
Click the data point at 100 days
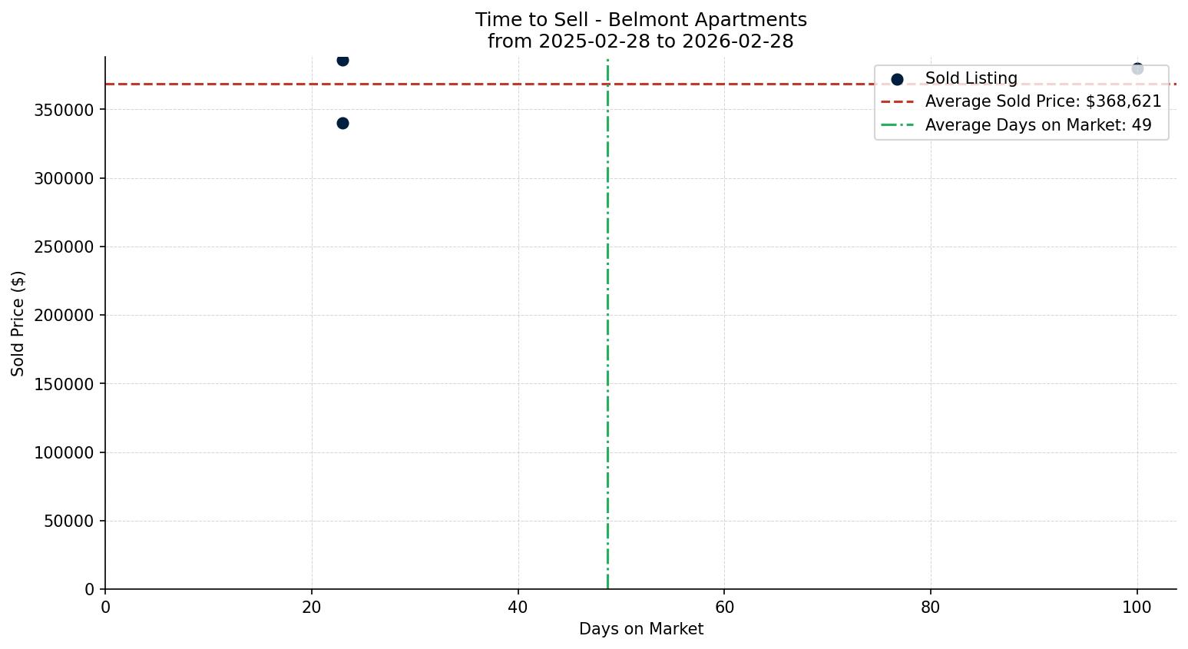[x=1137, y=68]
